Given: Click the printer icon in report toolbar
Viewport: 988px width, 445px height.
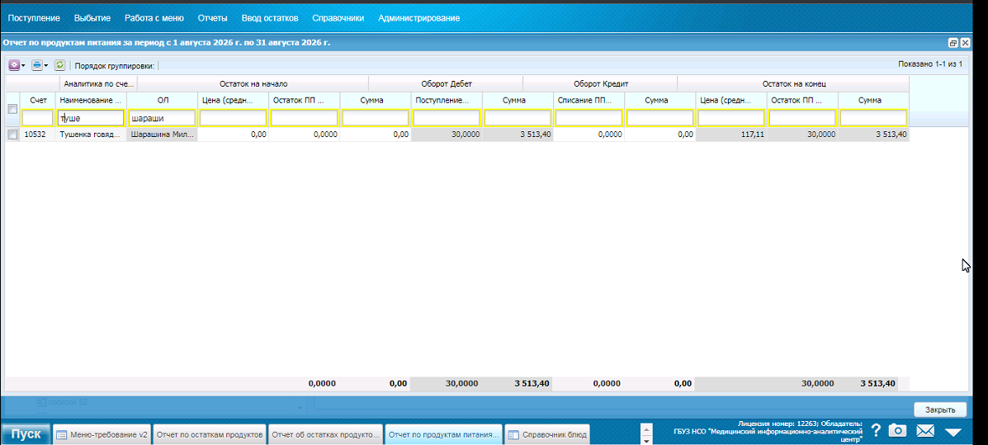Looking at the screenshot, I should [x=36, y=65].
